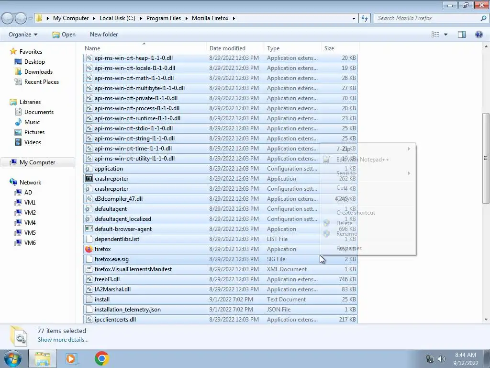This screenshot has height=368, width=490.
Task: Choose Delete in context menu
Action: (368, 223)
